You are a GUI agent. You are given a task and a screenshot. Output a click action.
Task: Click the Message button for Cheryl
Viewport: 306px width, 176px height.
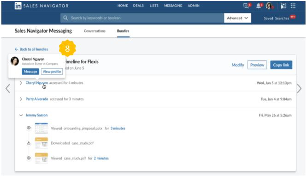30,71
